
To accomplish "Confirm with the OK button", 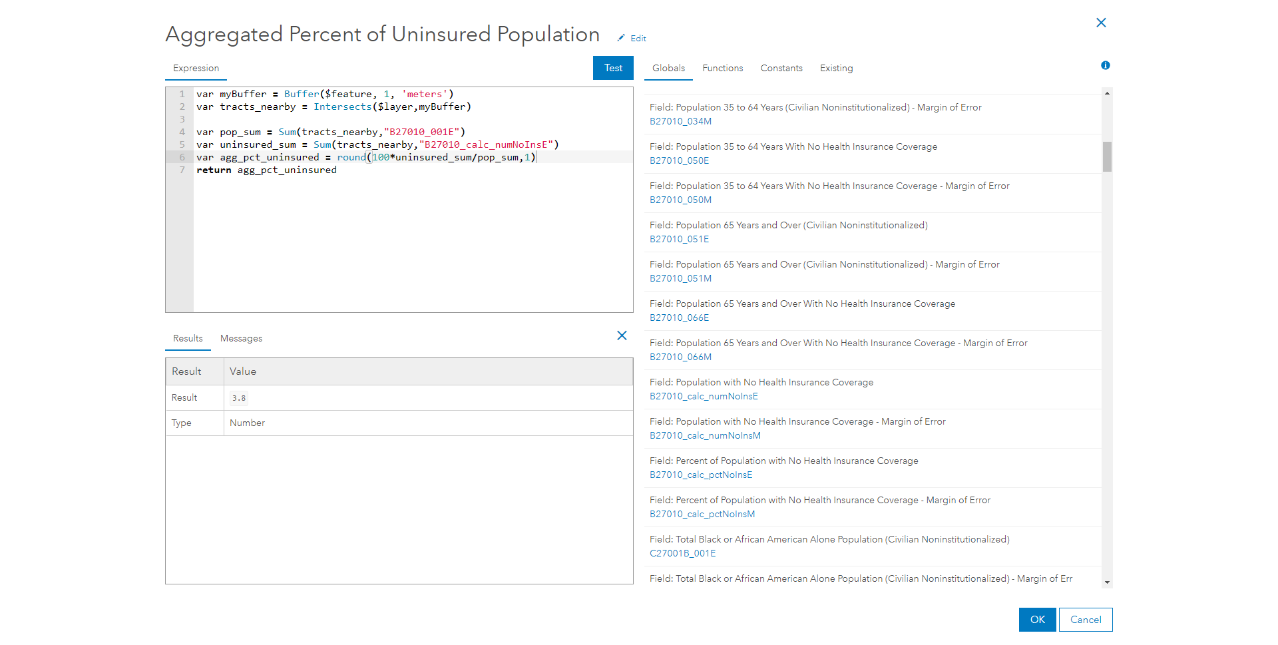I will click(1037, 620).
